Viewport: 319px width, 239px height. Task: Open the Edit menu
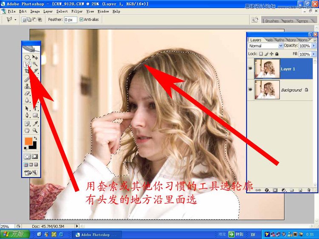[x=23, y=11]
